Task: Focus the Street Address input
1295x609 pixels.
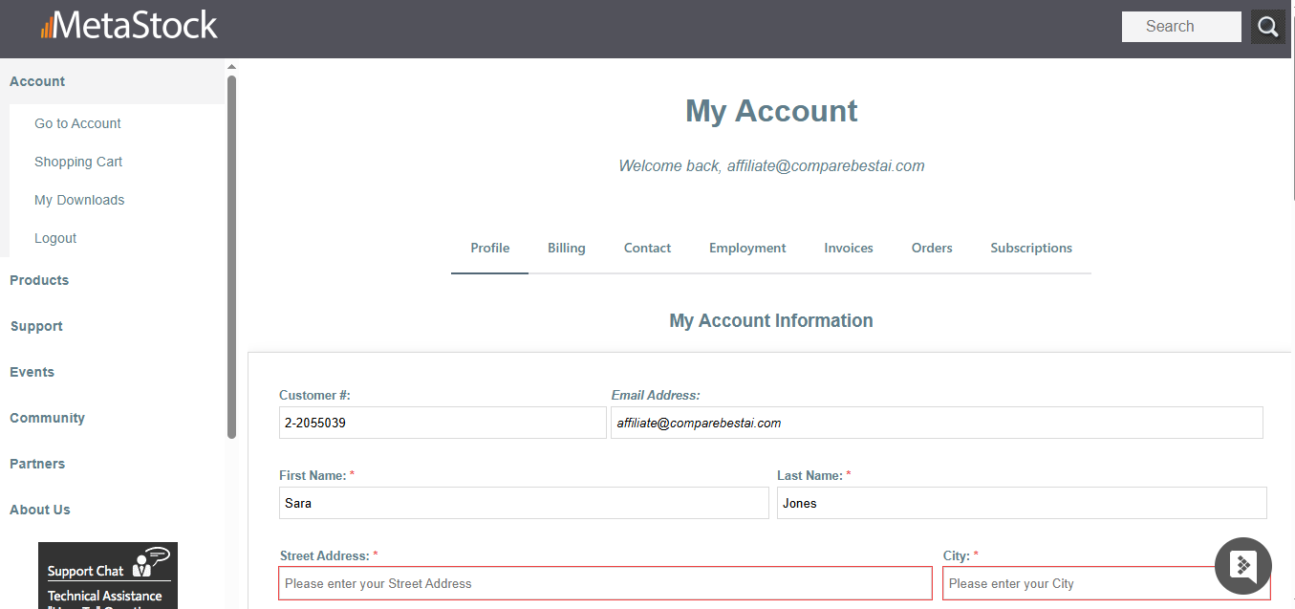Action: (x=605, y=583)
